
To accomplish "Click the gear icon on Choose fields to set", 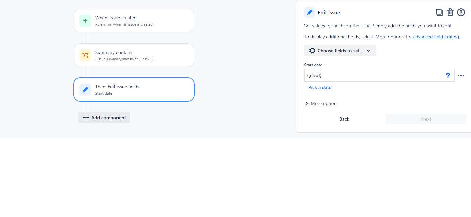I will click(312, 50).
